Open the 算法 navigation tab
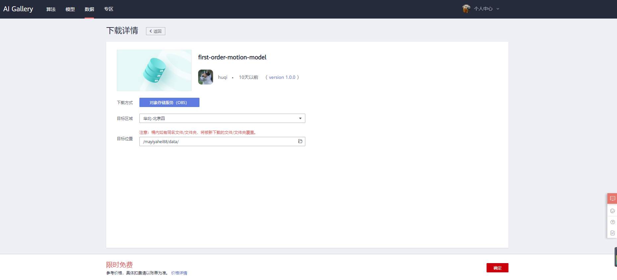This screenshot has width=617, height=280. (x=51, y=9)
